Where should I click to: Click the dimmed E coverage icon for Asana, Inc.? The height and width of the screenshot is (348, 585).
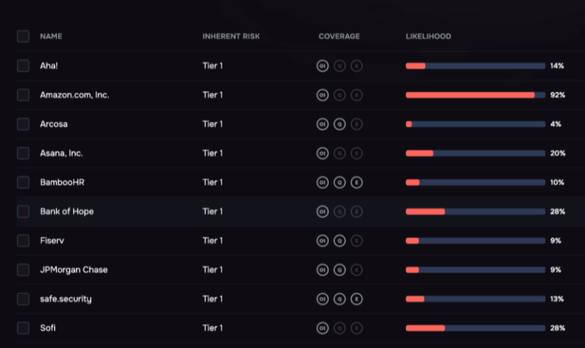(x=356, y=153)
